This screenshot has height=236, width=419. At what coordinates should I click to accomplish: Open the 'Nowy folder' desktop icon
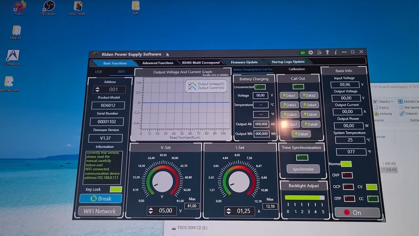tap(77, 8)
